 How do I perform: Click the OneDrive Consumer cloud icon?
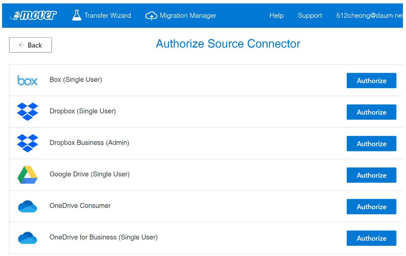click(27, 206)
